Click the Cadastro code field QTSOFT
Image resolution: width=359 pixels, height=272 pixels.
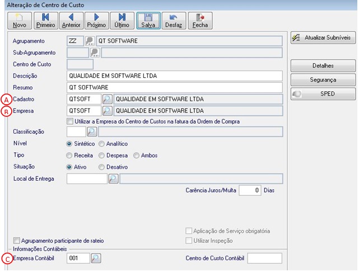(x=84, y=99)
